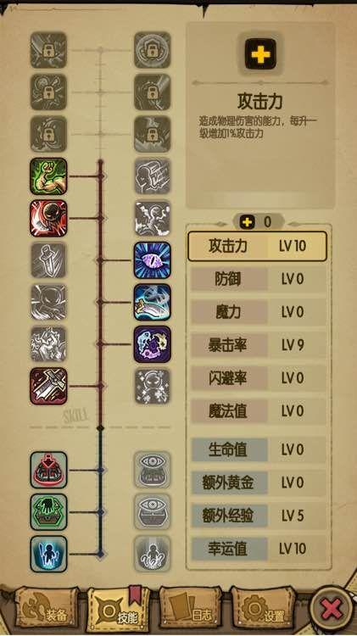The width and height of the screenshot is (357, 636).
Task: Switch to the 日志 log tab
Action: (x=190, y=610)
